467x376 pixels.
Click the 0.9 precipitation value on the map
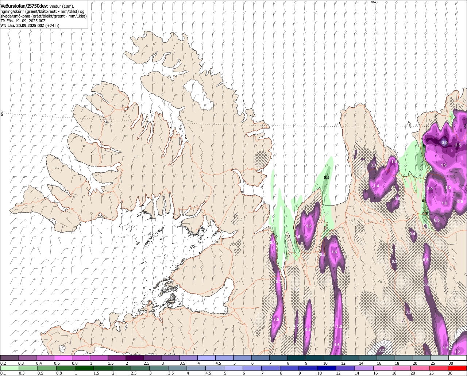(x=460, y=202)
